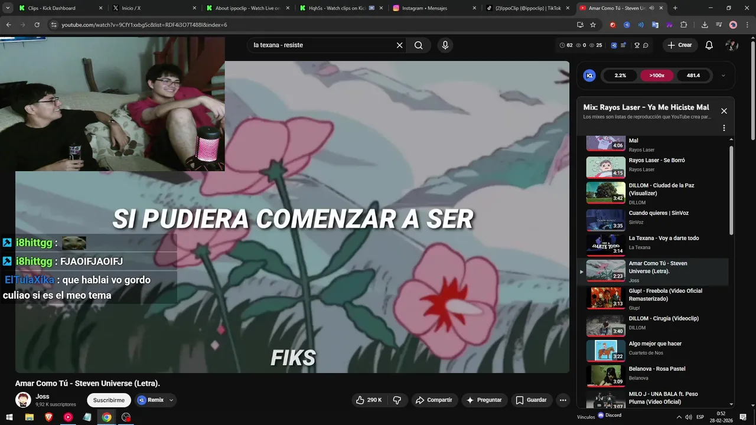756x425 pixels.
Task: Open Chrome tab search dropdown
Action: [7, 8]
